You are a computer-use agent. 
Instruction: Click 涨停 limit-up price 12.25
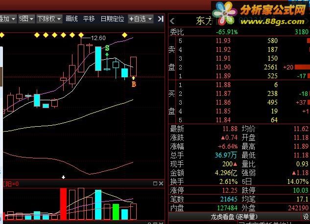point(230,190)
